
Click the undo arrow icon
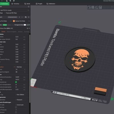(x=10, y=1)
